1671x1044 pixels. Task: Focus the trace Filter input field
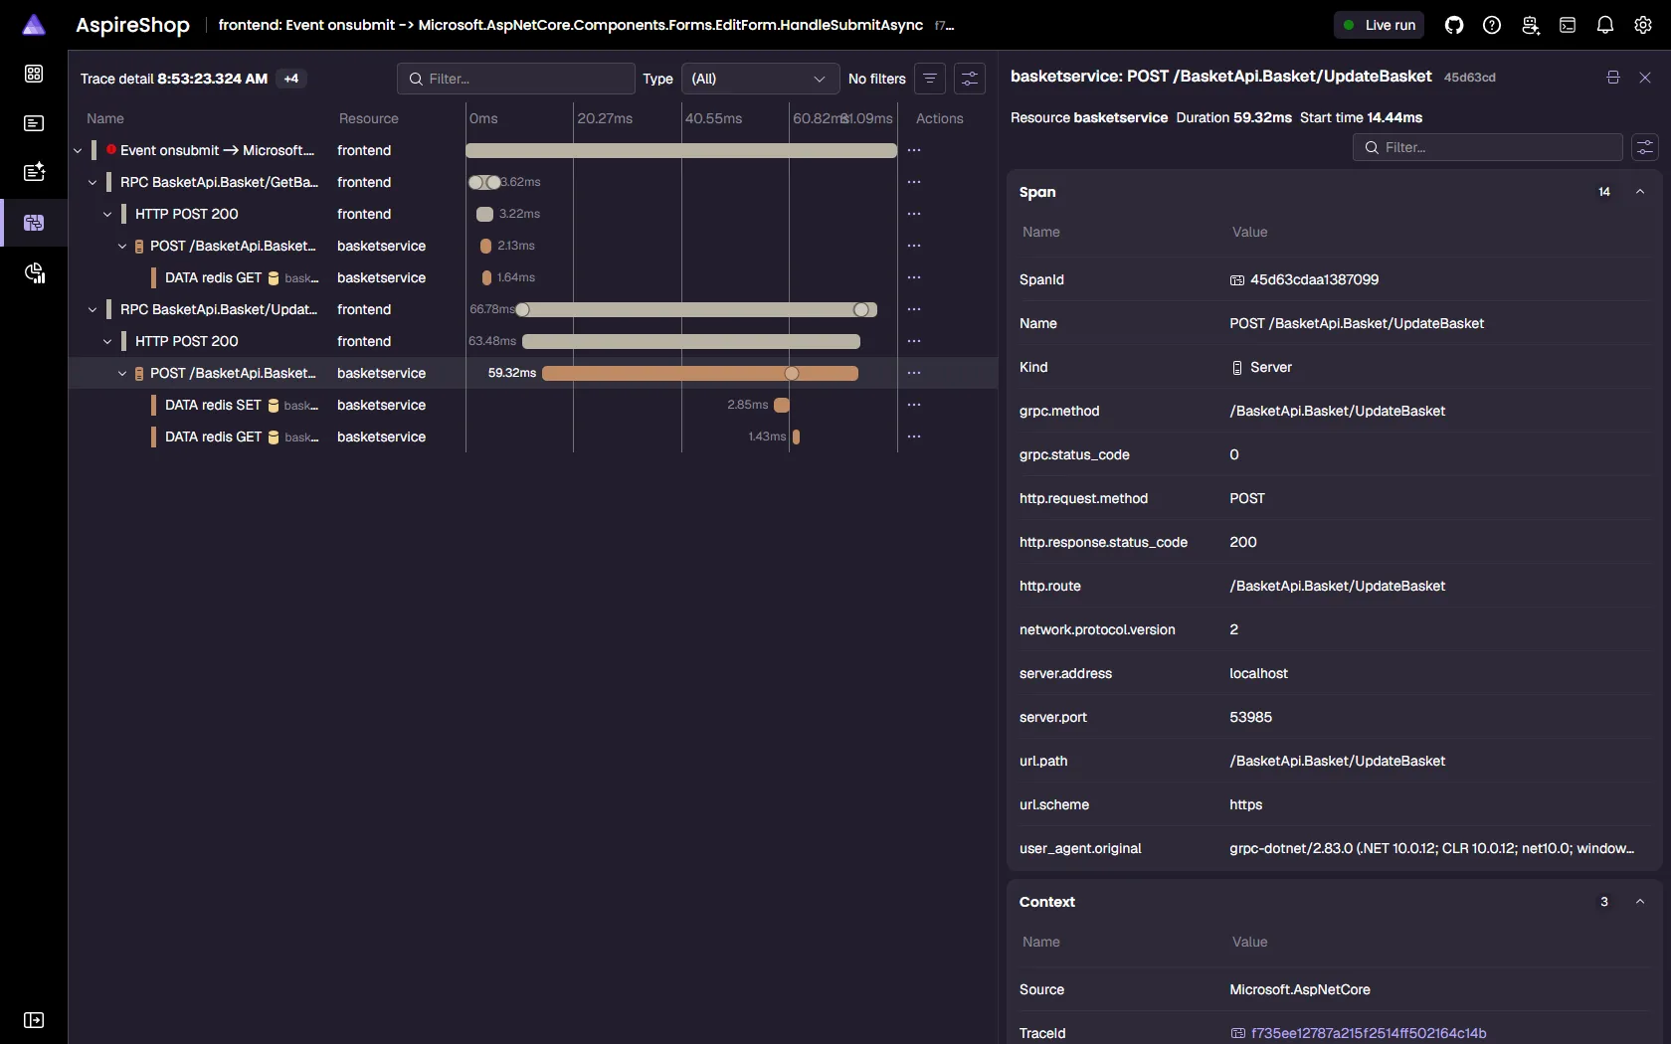(515, 79)
